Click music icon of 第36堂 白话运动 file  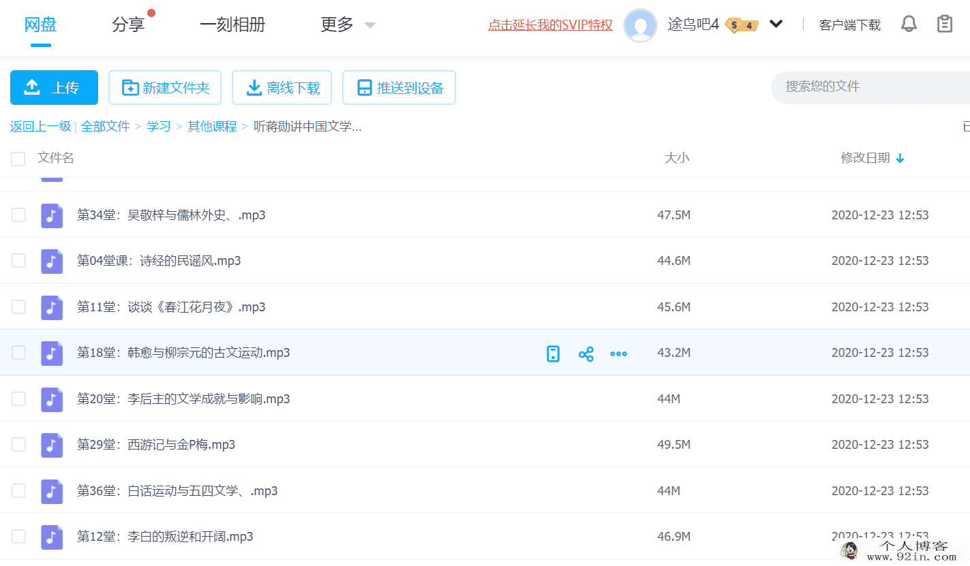52,491
